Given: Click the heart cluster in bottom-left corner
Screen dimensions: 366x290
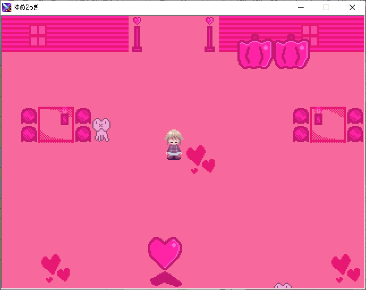Looking at the screenshot, I should point(56,268).
